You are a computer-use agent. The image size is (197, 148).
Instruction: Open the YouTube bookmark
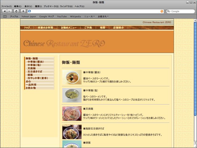tap(62, 16)
